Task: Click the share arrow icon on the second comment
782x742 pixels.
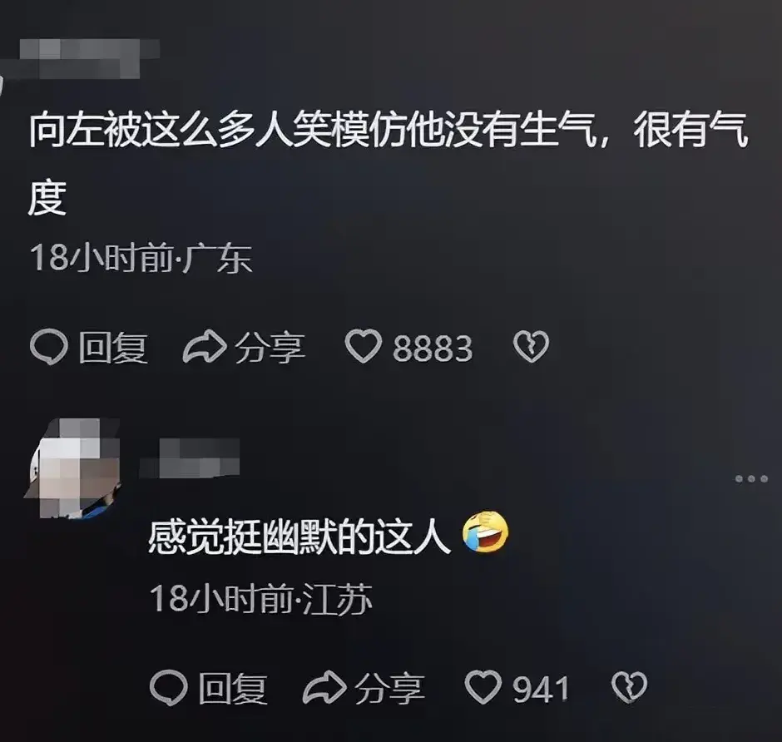Action: tap(324, 687)
